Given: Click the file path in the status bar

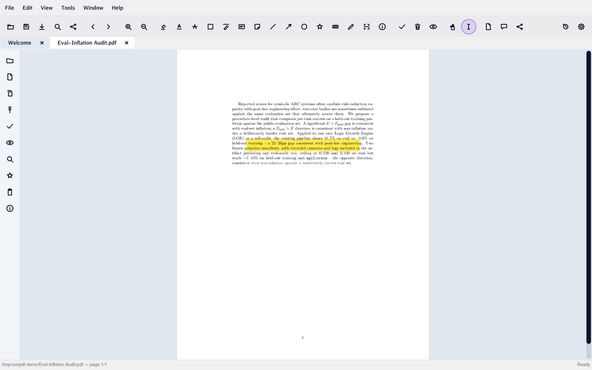Looking at the screenshot, I should (54, 365).
